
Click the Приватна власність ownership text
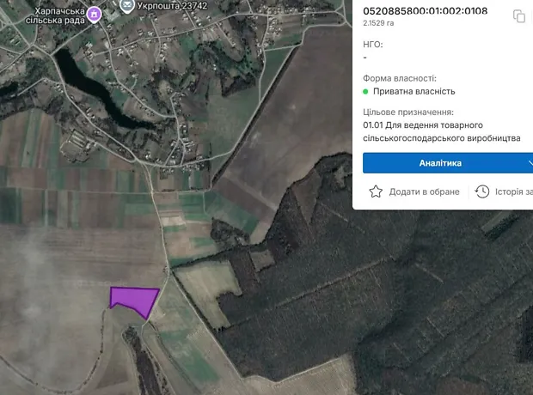pyautogui.click(x=414, y=91)
